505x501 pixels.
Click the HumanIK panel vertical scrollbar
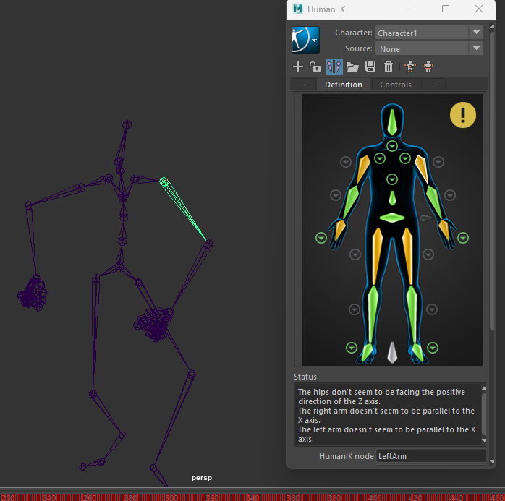point(492,180)
